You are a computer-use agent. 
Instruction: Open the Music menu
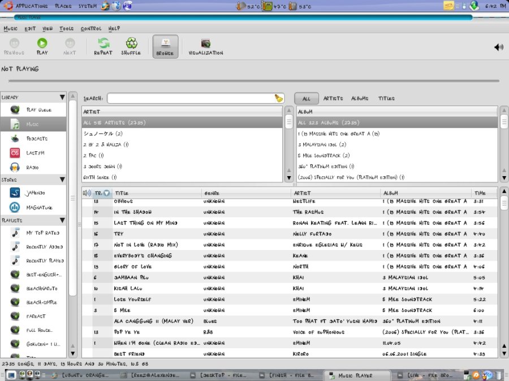tap(10, 29)
